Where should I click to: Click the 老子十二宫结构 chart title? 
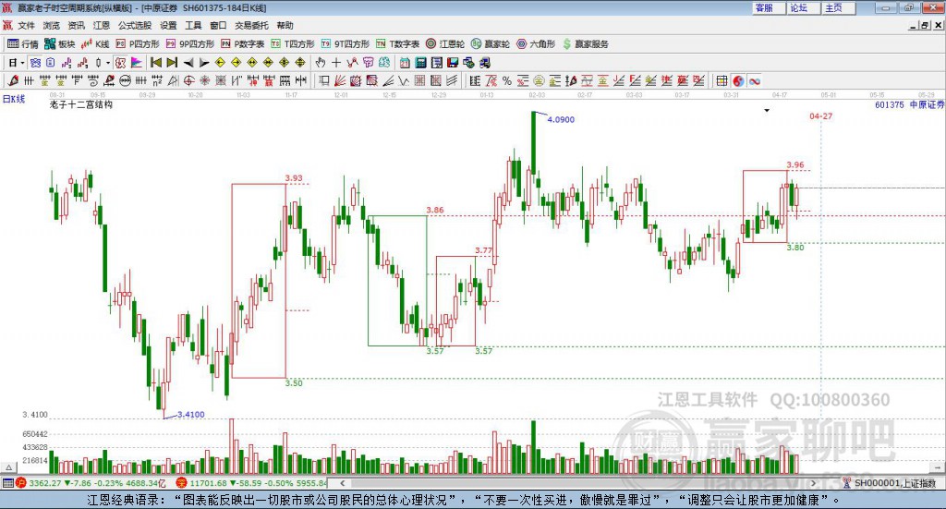click(81, 104)
